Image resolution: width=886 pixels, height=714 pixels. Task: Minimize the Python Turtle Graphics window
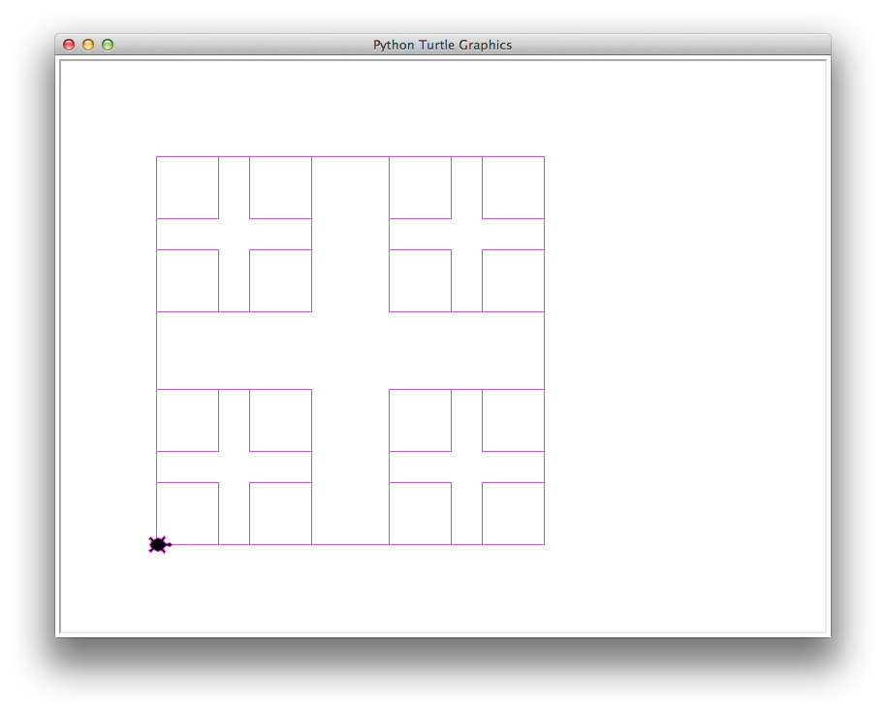tap(88, 45)
